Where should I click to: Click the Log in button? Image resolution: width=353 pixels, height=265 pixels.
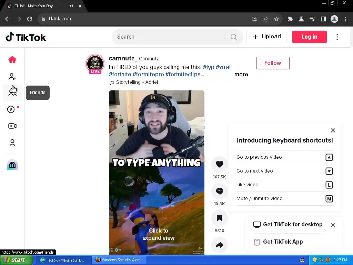pyautogui.click(x=309, y=37)
